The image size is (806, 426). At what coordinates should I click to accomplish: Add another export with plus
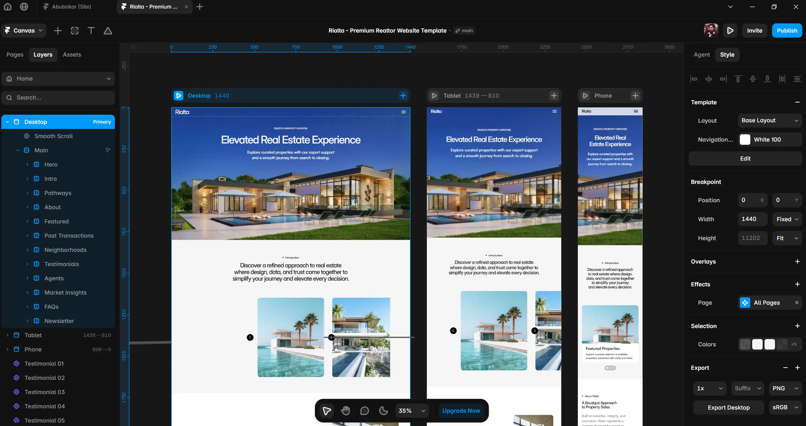pos(797,368)
